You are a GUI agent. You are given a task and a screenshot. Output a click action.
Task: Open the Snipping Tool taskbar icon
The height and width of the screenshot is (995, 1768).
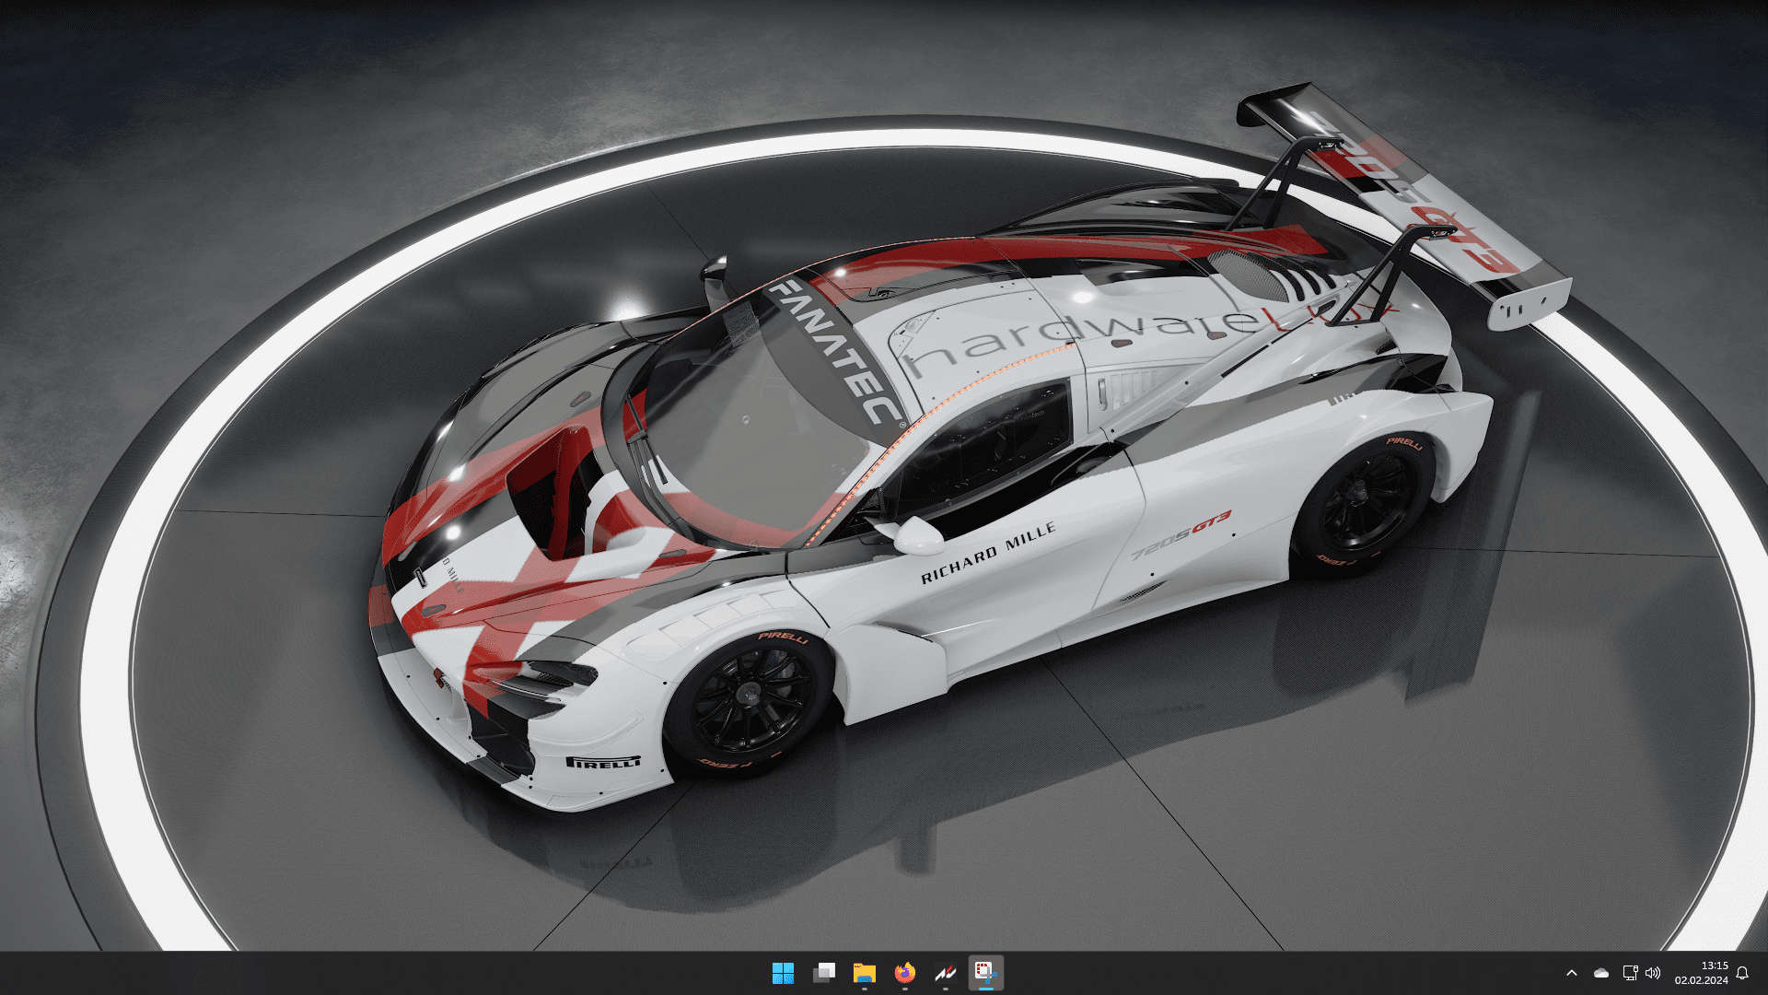click(986, 973)
